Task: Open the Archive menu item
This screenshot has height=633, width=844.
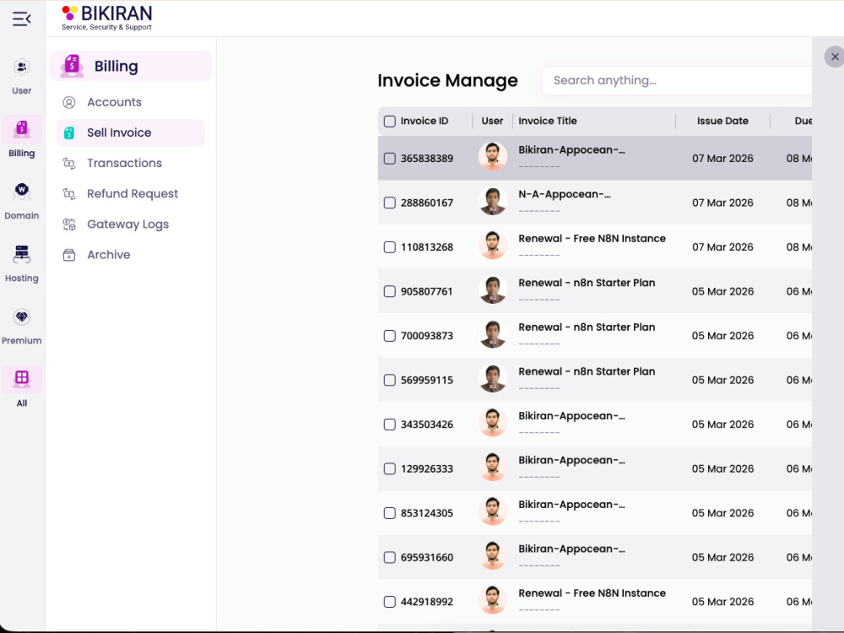Action: [x=130, y=255]
